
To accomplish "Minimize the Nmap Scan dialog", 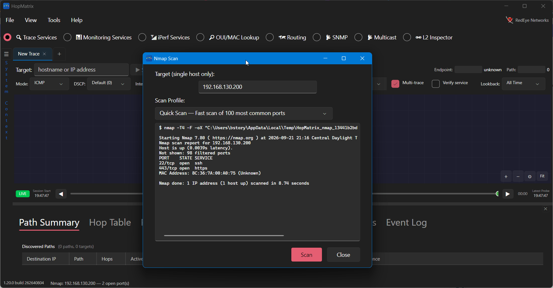I will pyautogui.click(x=325, y=58).
